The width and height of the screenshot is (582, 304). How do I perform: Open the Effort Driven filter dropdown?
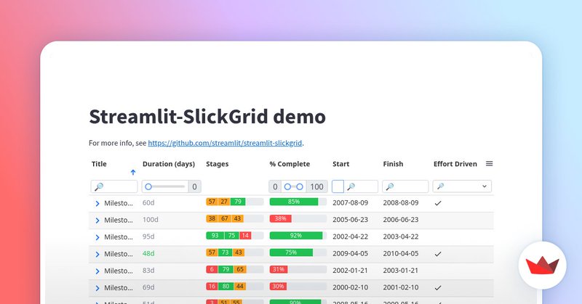(x=462, y=186)
